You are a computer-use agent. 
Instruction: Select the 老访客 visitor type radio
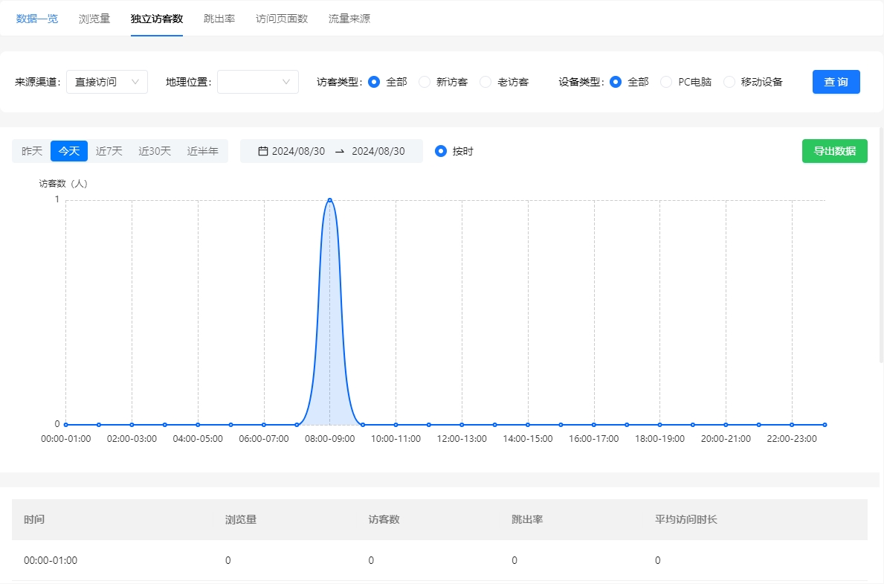point(485,82)
